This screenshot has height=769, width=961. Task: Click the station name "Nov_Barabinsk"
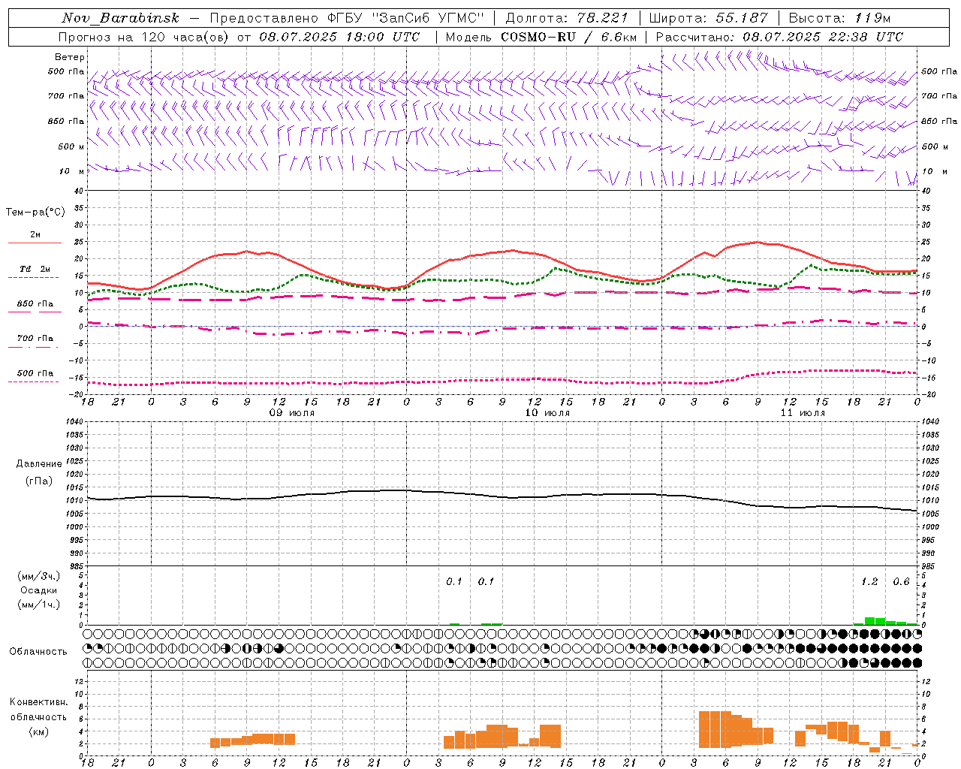coord(120,18)
